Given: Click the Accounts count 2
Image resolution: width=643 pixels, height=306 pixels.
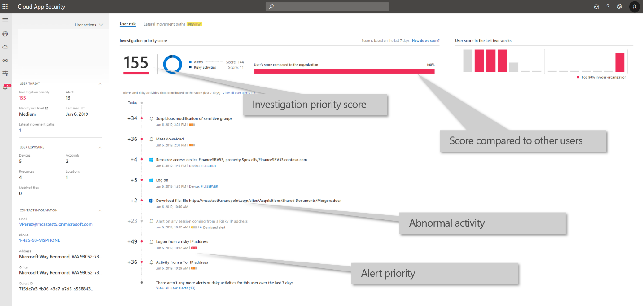Looking at the screenshot, I should click(67, 161).
